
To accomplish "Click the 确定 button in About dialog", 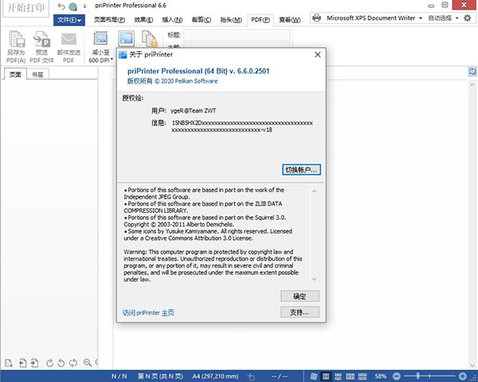I will pos(300,296).
